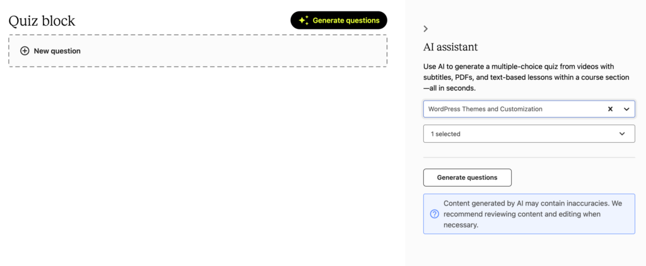Click the Quiz block heading
The height and width of the screenshot is (266, 646).
42,21
